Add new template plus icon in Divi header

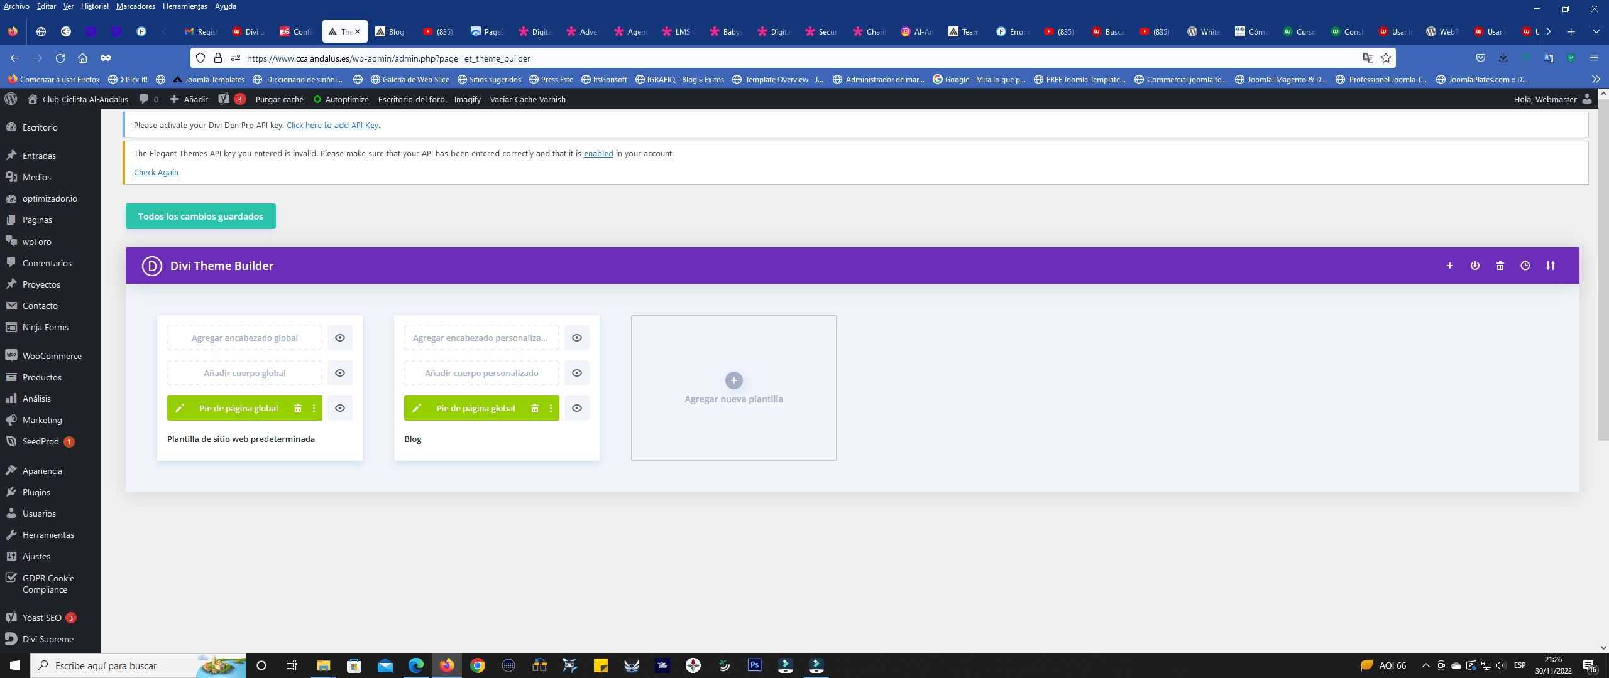click(x=1449, y=266)
